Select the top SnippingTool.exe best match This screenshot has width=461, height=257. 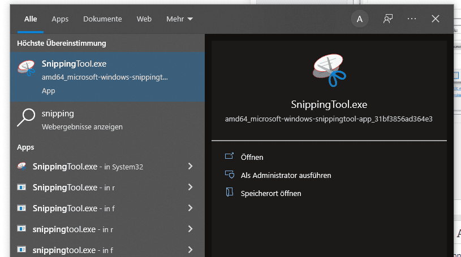click(107, 77)
